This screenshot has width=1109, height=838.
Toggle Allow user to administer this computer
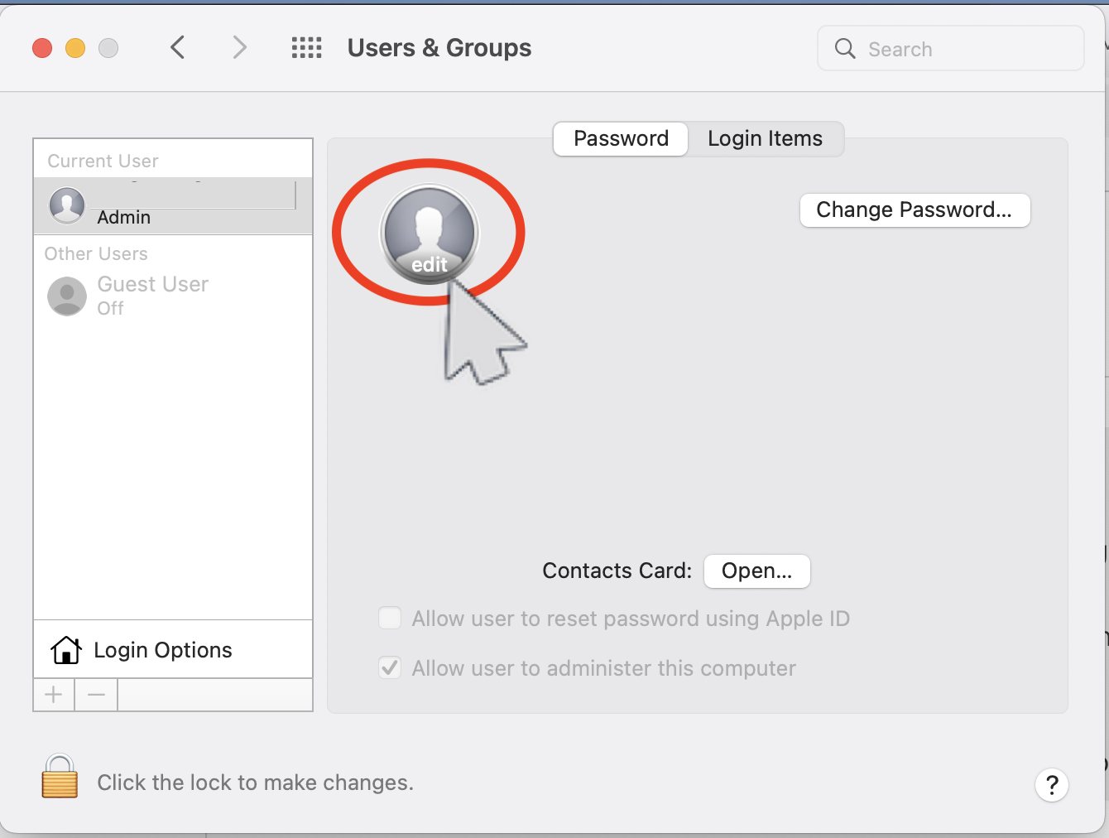(390, 668)
